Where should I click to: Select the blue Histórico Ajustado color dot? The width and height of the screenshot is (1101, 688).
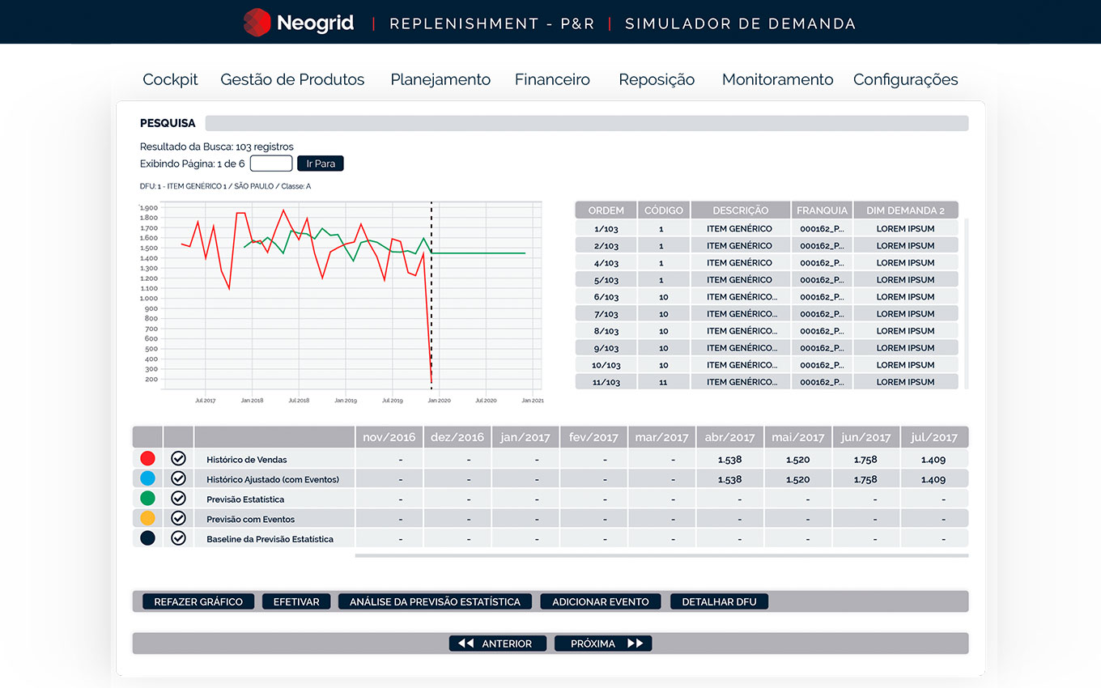[x=147, y=478]
